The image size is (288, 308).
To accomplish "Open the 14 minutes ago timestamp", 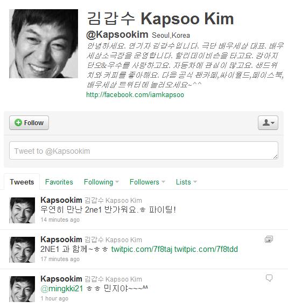I will coord(60,220).
